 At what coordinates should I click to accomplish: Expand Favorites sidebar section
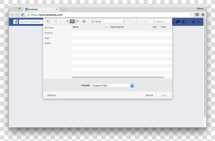click(x=49, y=28)
